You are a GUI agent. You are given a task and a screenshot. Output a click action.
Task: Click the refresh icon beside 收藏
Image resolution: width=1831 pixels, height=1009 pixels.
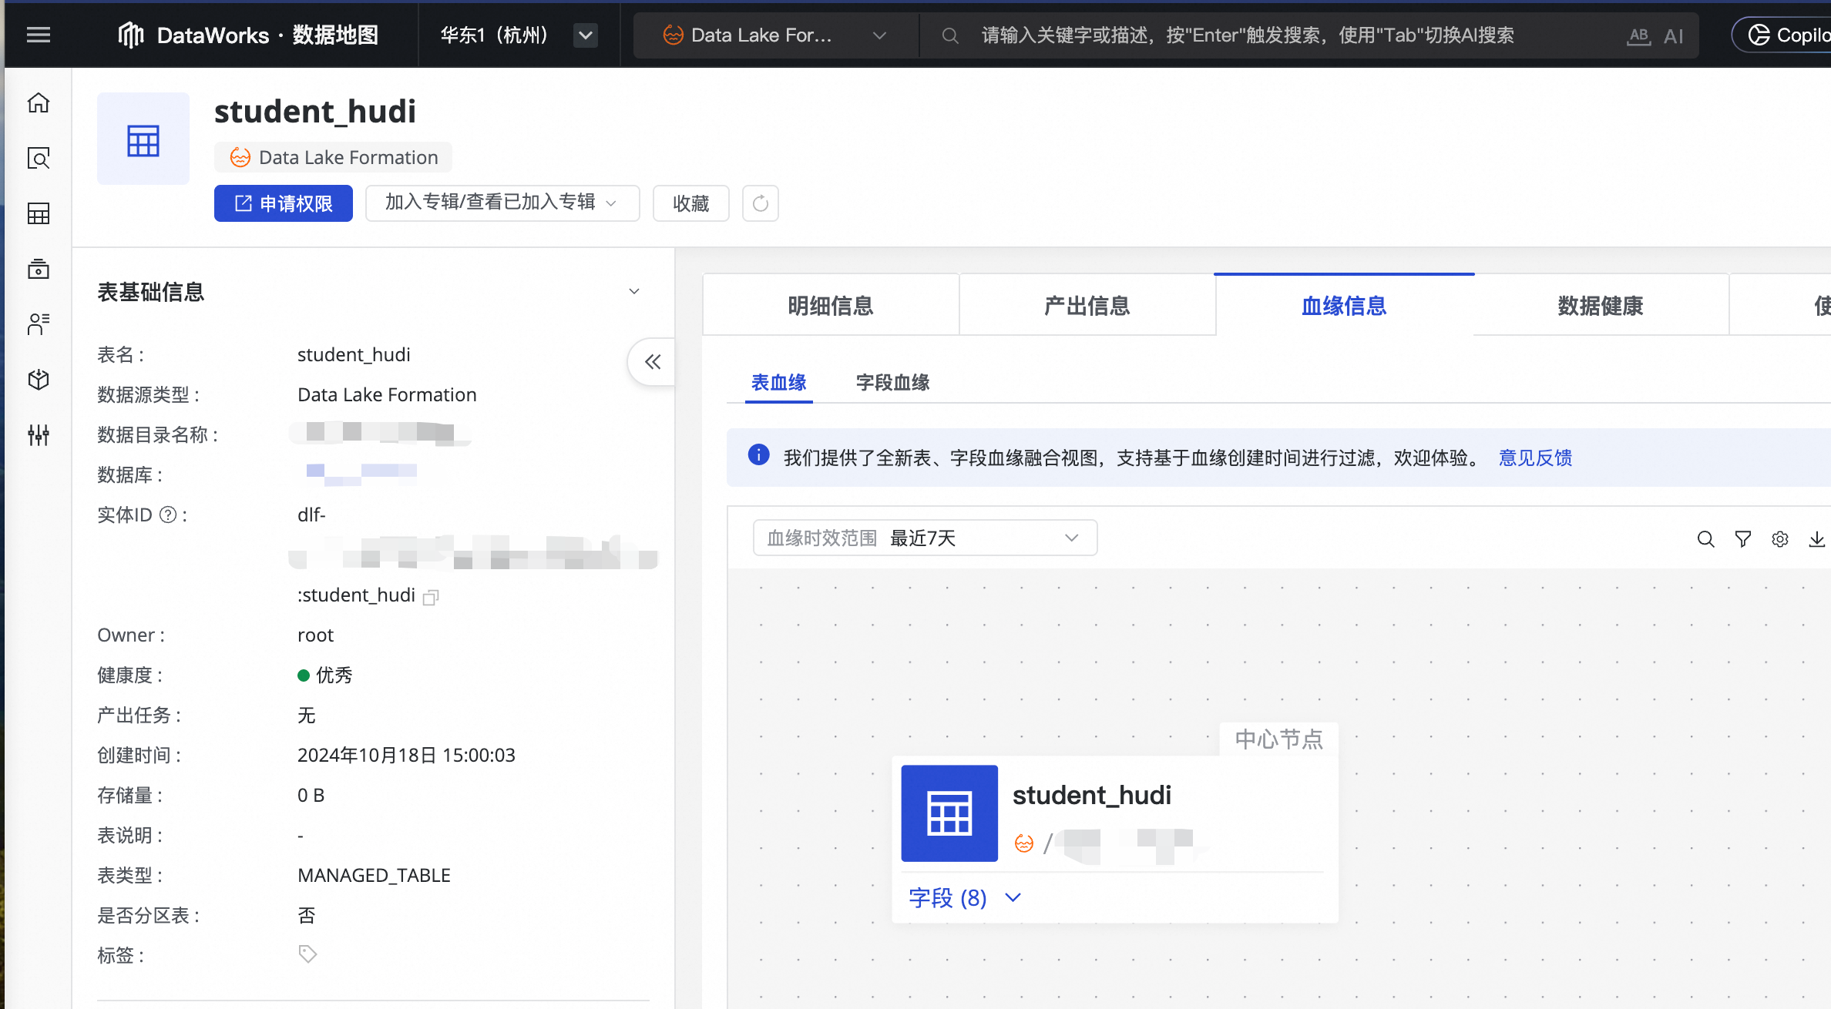click(760, 203)
